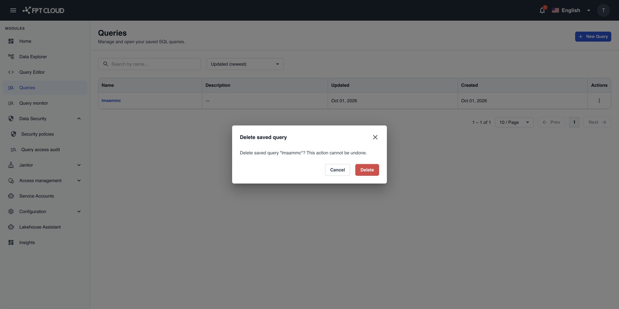Open Security policies page

point(45,134)
